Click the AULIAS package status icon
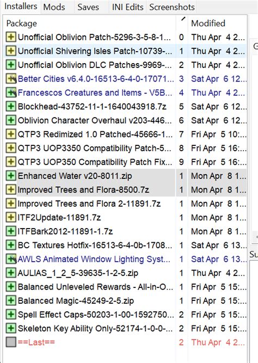 point(11,273)
